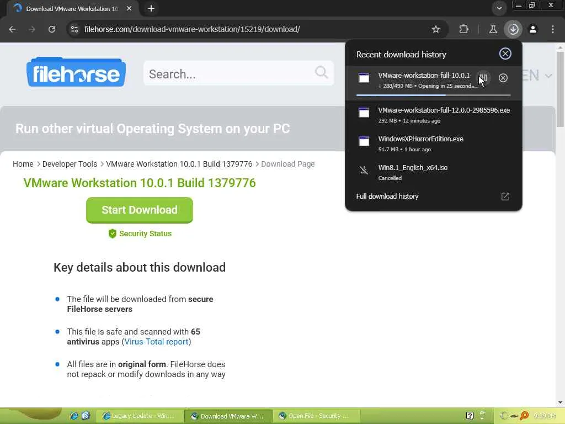This screenshot has width=565, height=424.
Task: Click the green Start Download button
Action: coord(140,210)
